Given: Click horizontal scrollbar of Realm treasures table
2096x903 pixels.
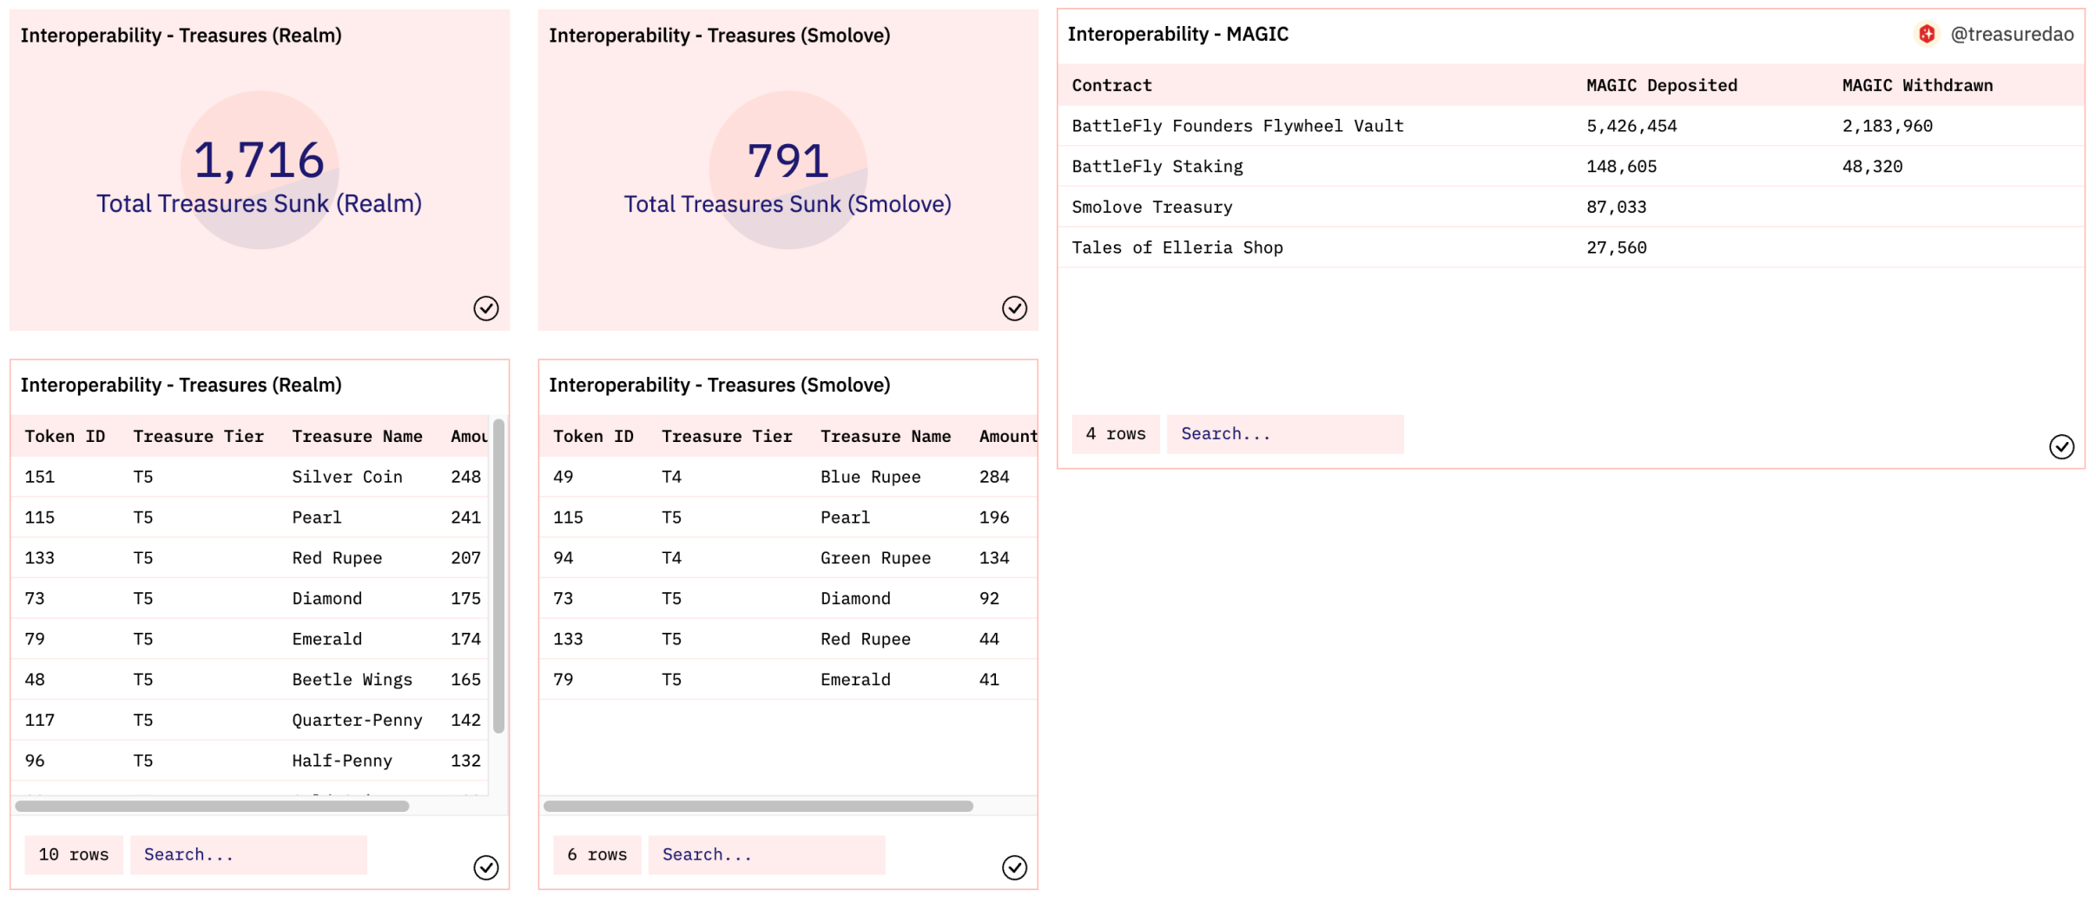Looking at the screenshot, I should tap(212, 806).
